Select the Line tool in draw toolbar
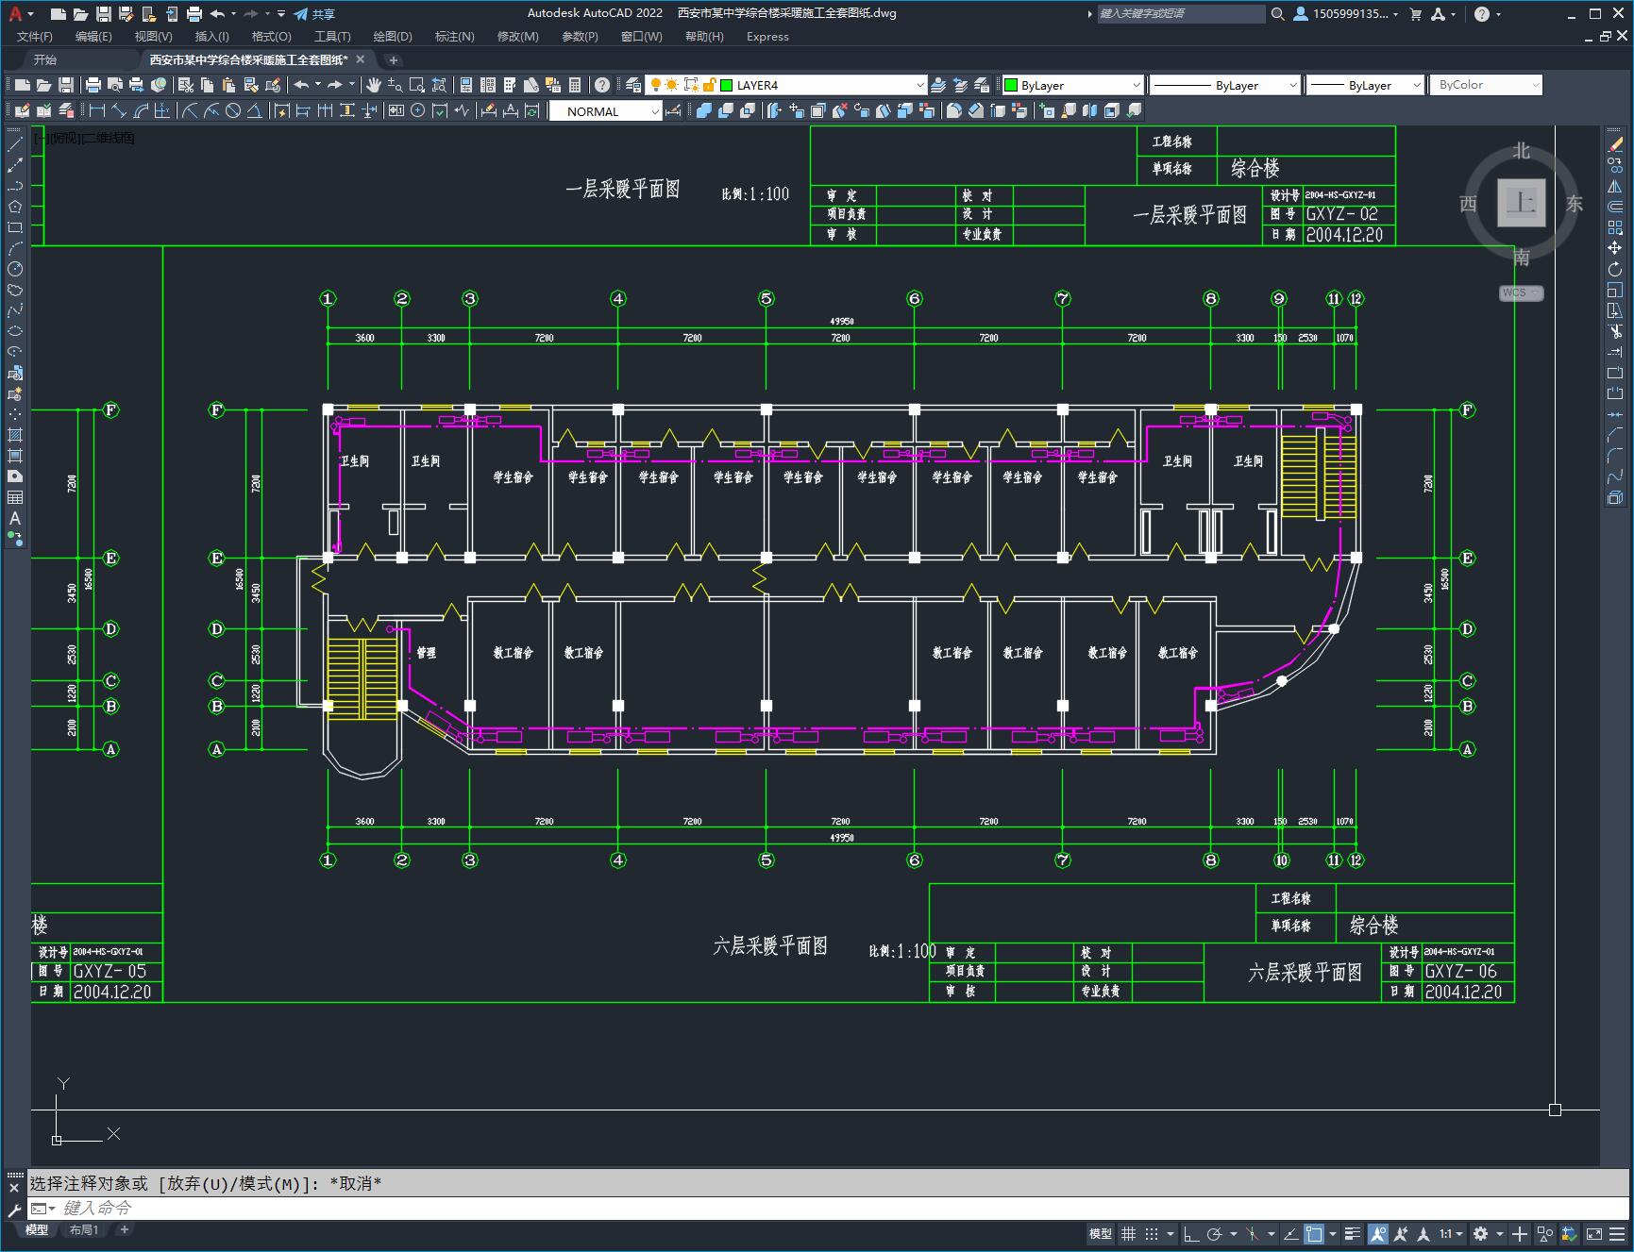Image resolution: width=1634 pixels, height=1252 pixels. point(15,144)
